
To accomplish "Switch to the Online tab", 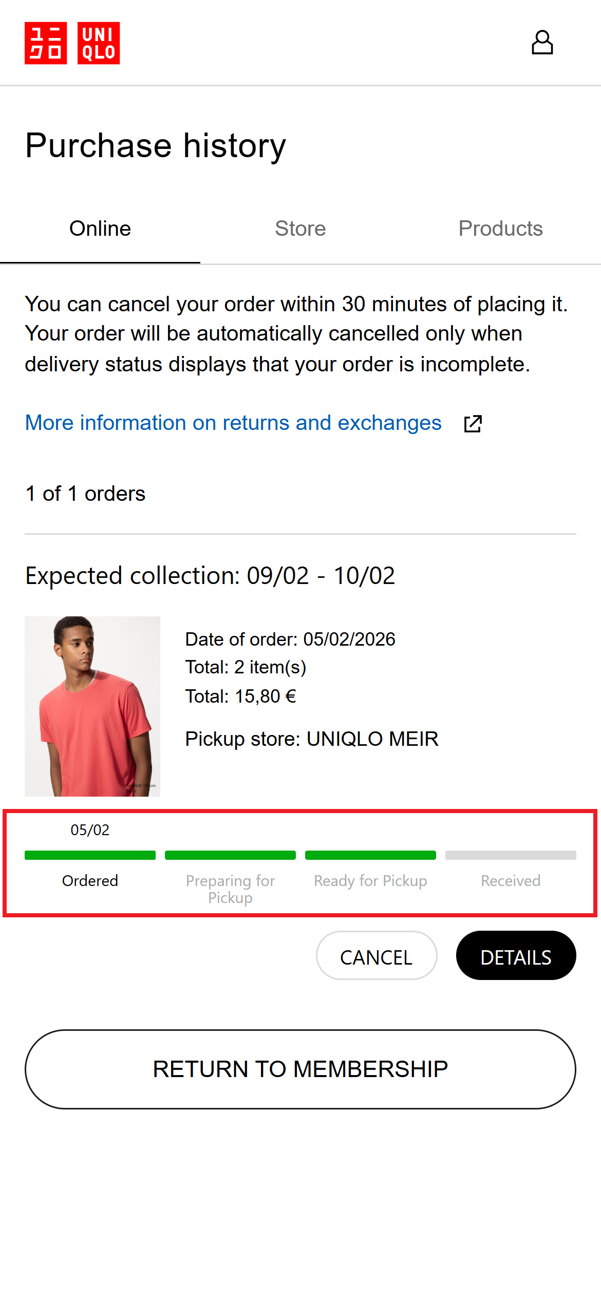I will 100,229.
